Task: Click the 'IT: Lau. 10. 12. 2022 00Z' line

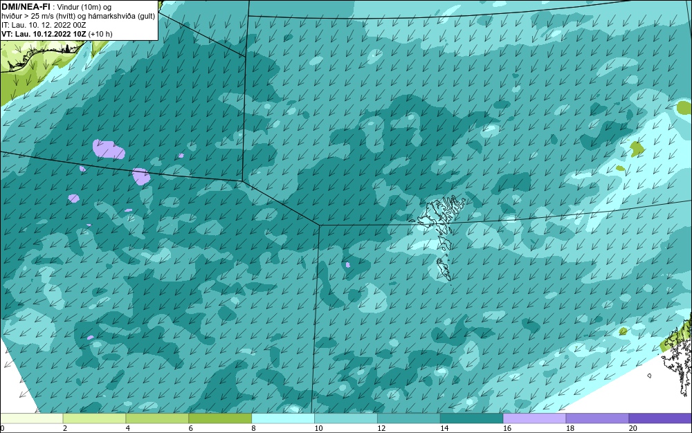Action: click(44, 25)
